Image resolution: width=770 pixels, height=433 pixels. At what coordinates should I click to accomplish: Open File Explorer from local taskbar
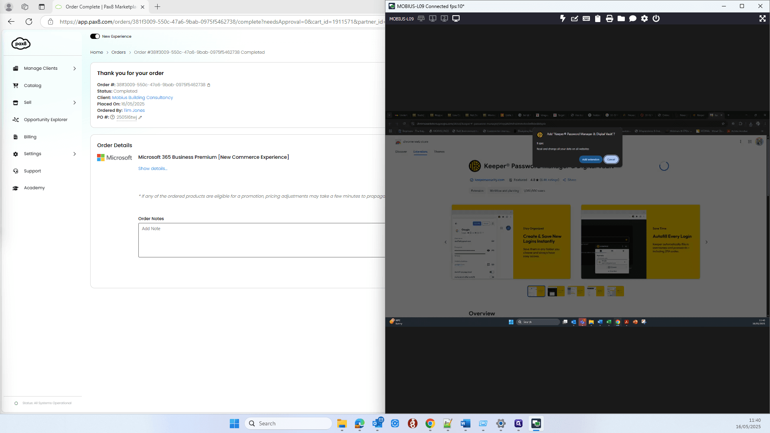(342, 423)
